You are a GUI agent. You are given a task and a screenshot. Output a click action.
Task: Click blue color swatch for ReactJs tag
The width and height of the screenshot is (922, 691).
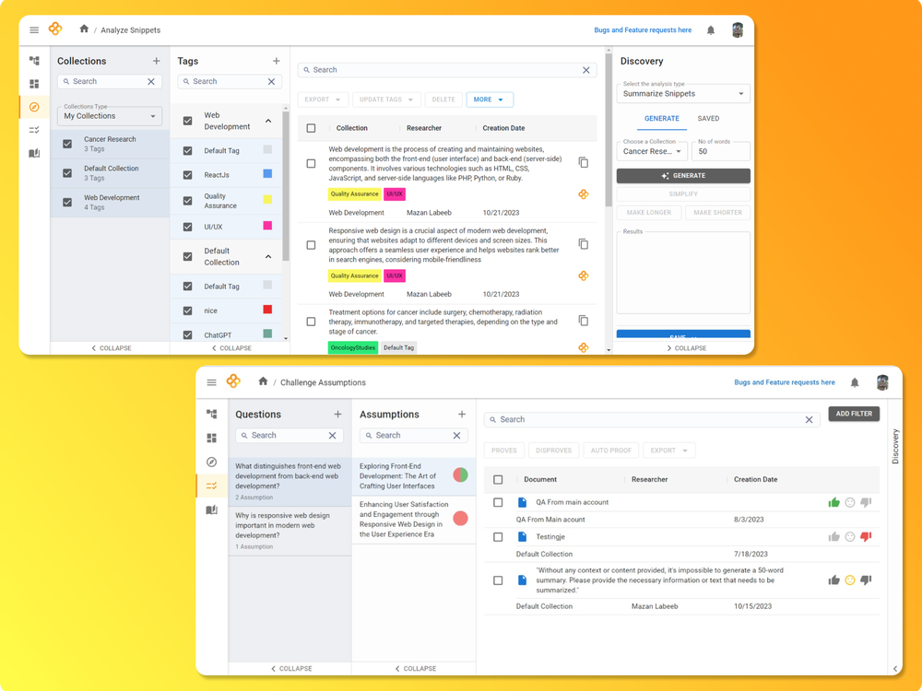[267, 174]
